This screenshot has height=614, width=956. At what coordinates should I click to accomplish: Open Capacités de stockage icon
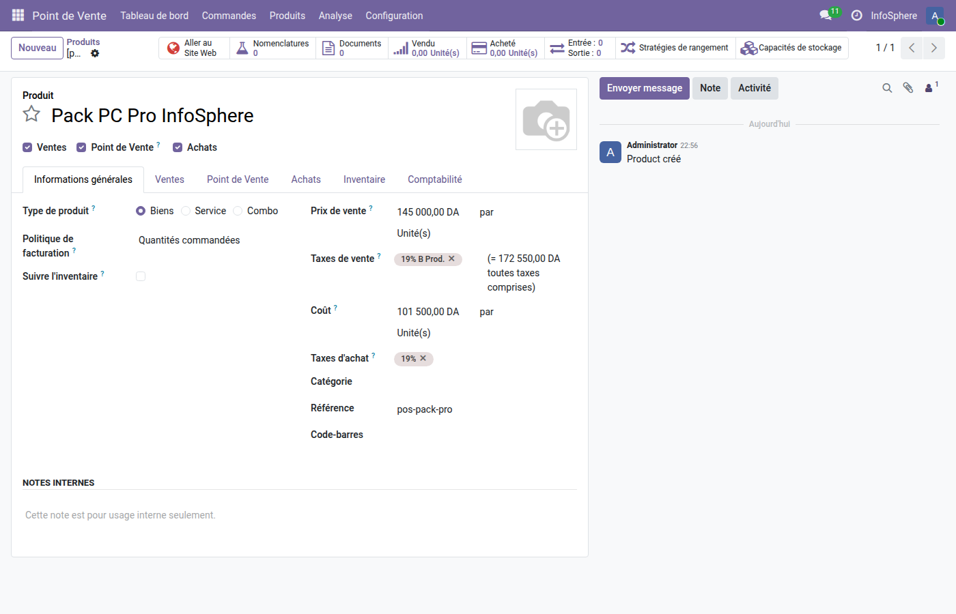coord(748,48)
